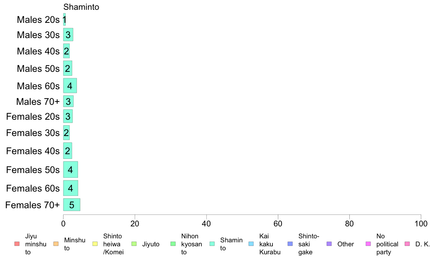This screenshot has height=267, width=431.
Task: Click the Females 30s row label
Action: click(33, 133)
